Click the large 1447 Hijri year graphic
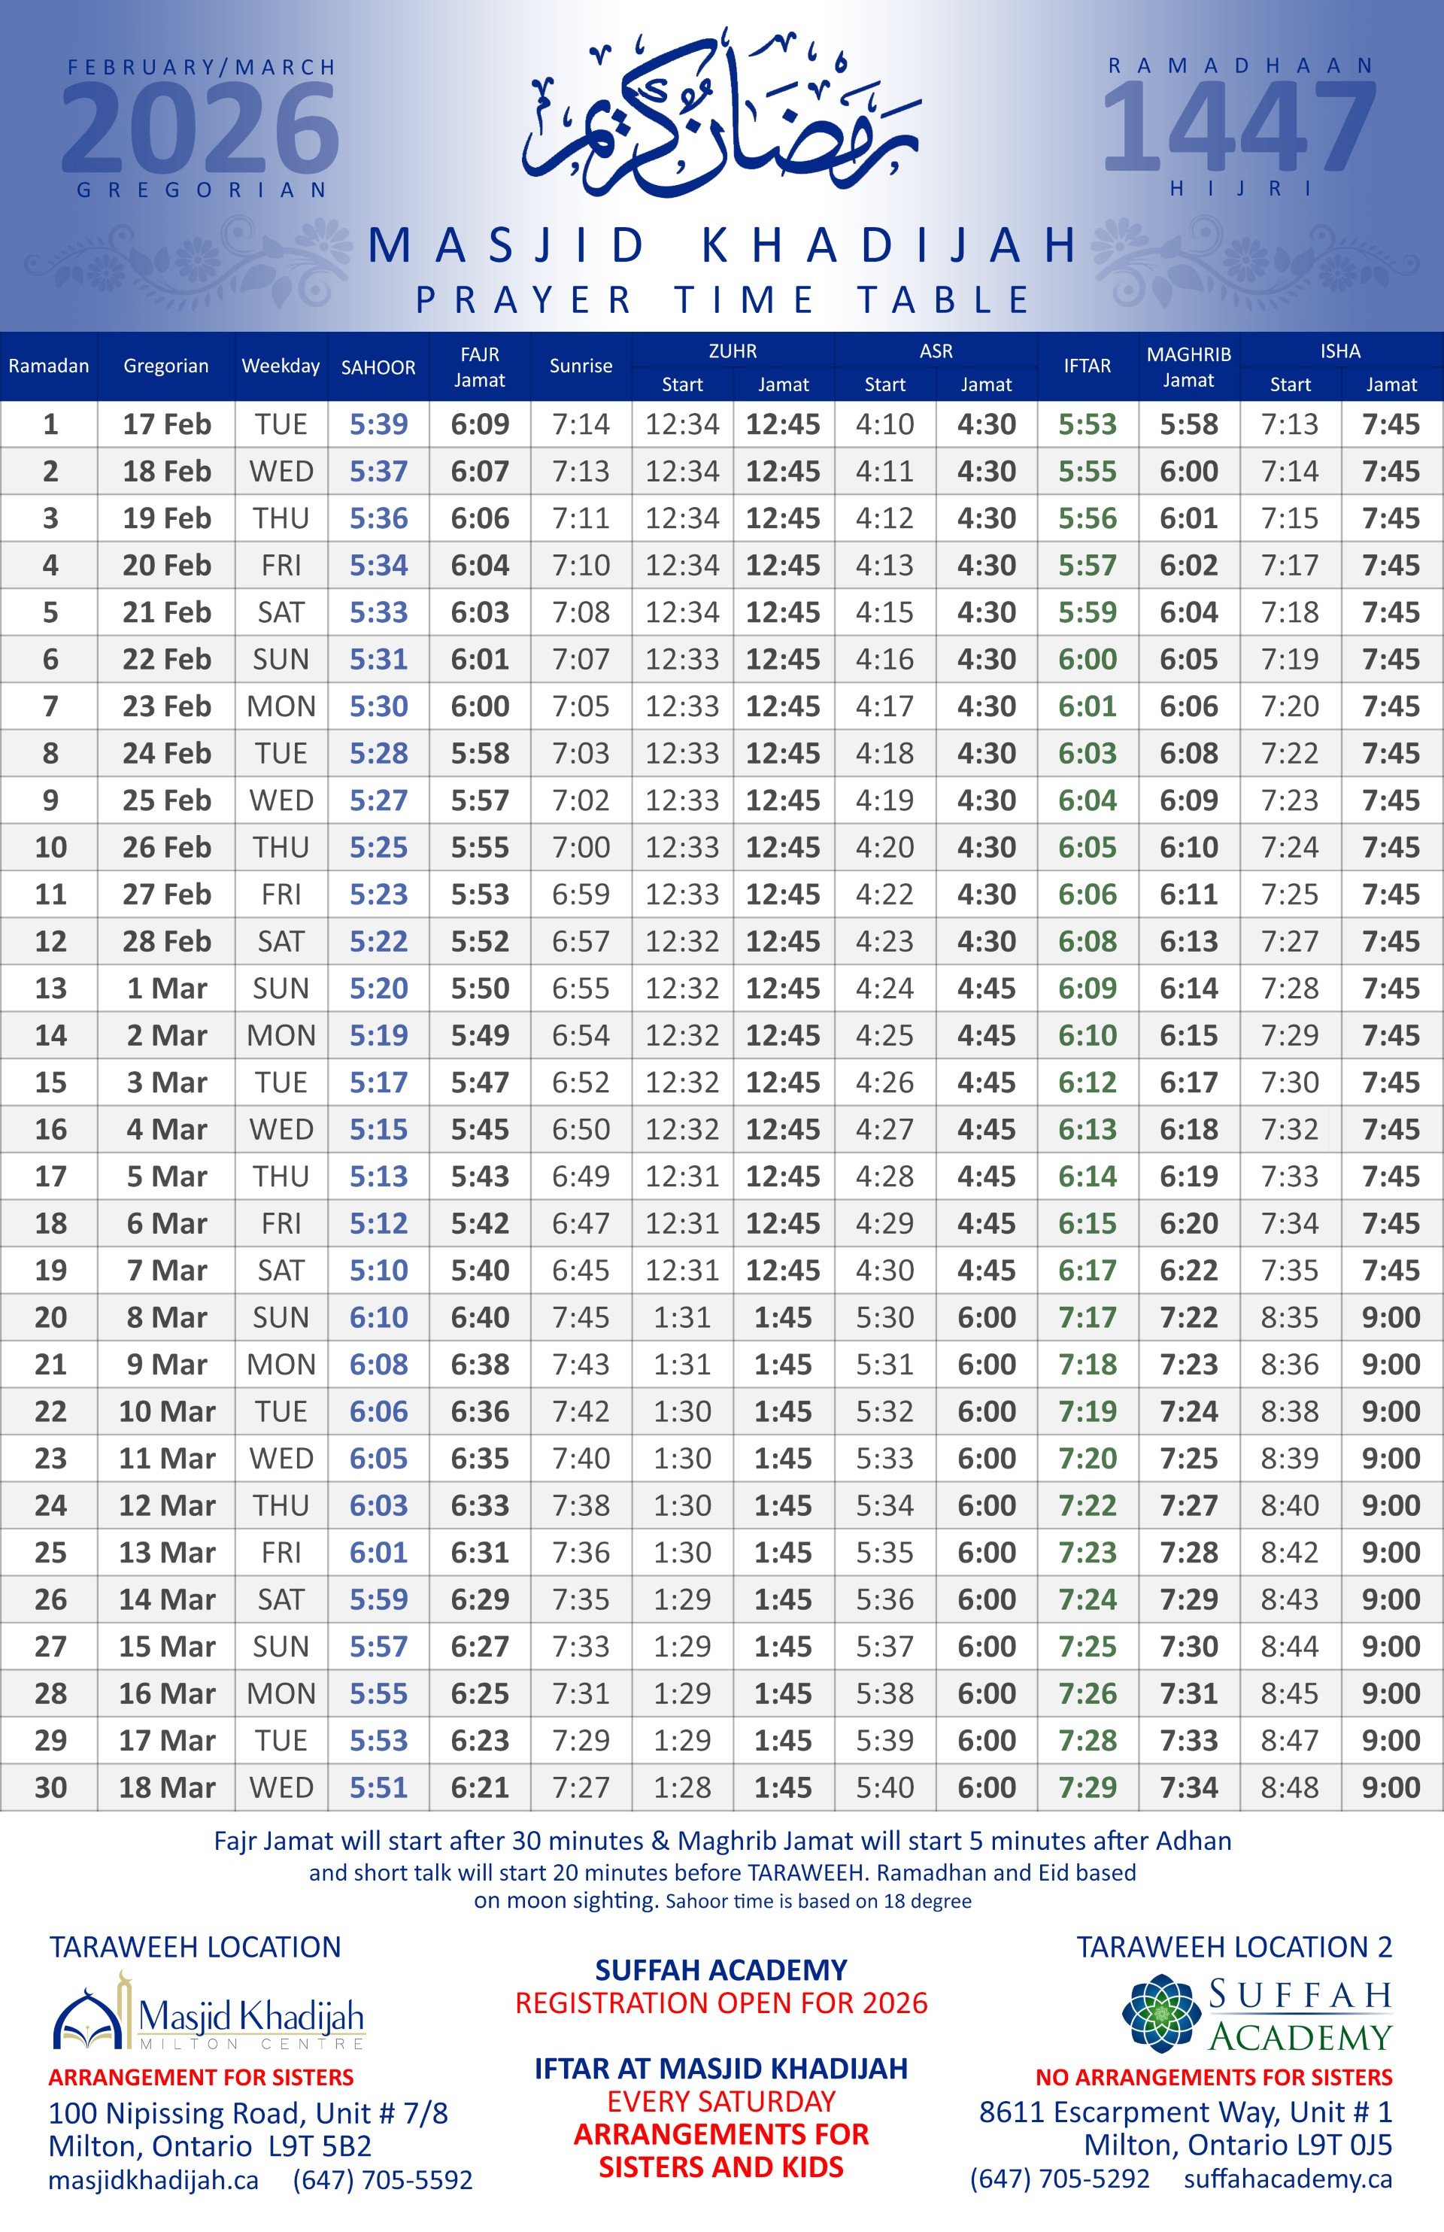Image resolution: width=1444 pixels, height=2232 pixels. coord(1239,128)
